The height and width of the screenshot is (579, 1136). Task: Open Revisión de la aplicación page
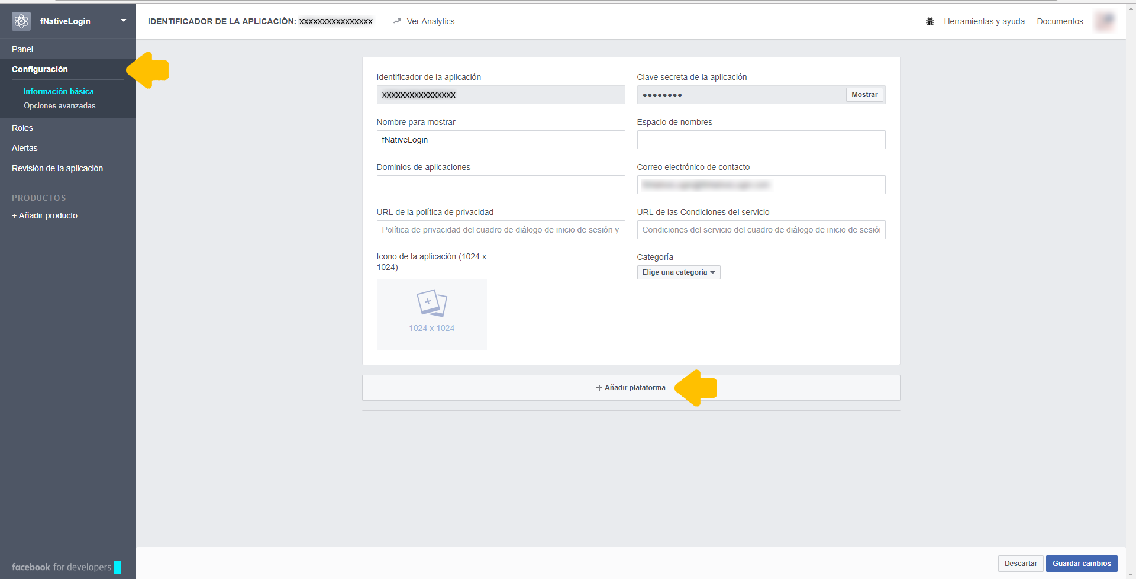[57, 168]
